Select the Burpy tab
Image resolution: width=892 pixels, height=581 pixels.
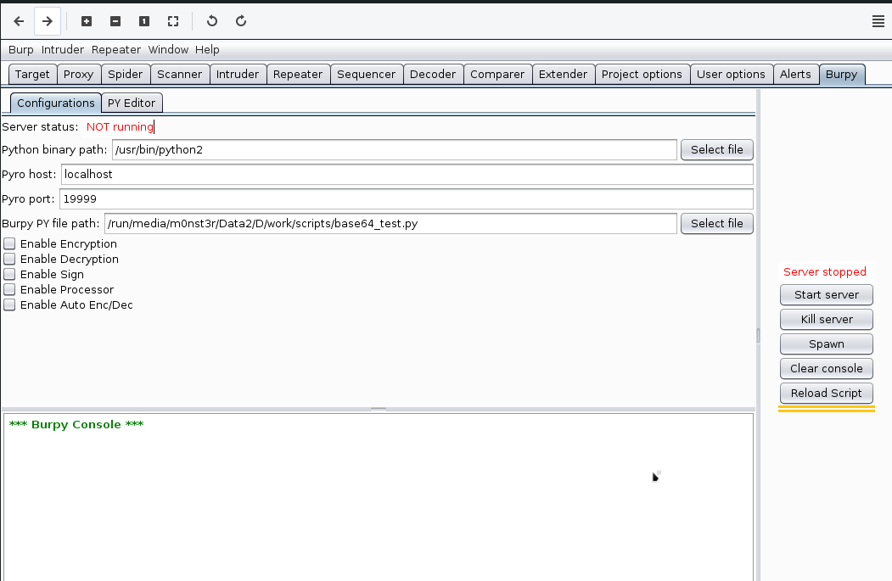tap(841, 75)
